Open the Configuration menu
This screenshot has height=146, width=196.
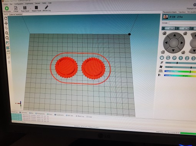tap(19, 4)
